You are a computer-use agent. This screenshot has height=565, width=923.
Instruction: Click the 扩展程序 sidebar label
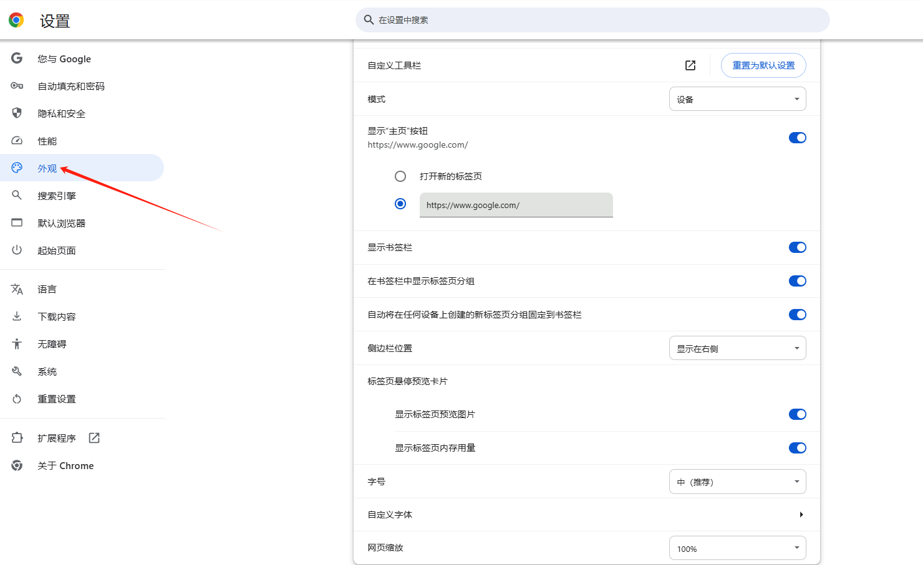57,438
